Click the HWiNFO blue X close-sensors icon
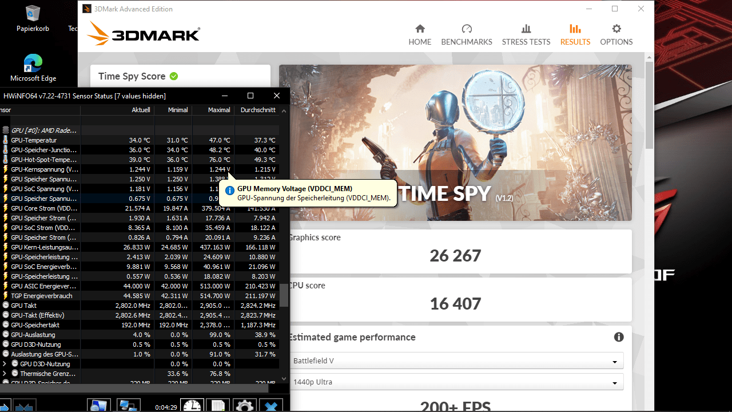Viewport: 732px width, 412px height. [271, 406]
